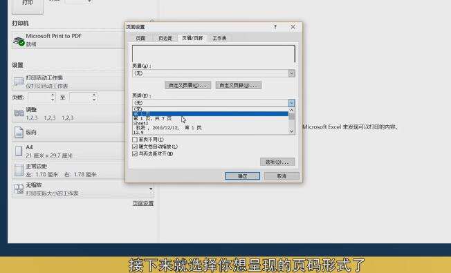Viewport: 451px width, 273px height.
Task: Click the Microsoft Print to PDF printer icon
Action: 19,41
